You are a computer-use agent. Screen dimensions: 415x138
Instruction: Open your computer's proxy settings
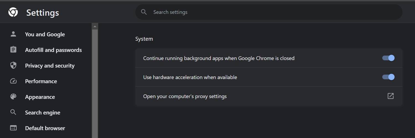tap(185, 96)
